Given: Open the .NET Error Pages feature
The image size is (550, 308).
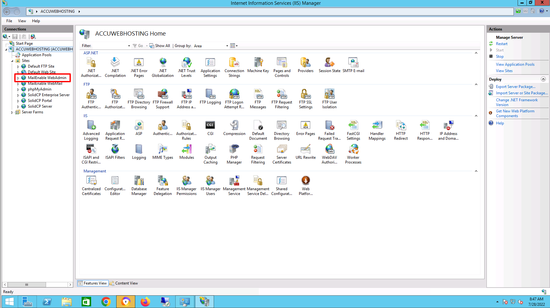Looking at the screenshot, I should [139, 67].
